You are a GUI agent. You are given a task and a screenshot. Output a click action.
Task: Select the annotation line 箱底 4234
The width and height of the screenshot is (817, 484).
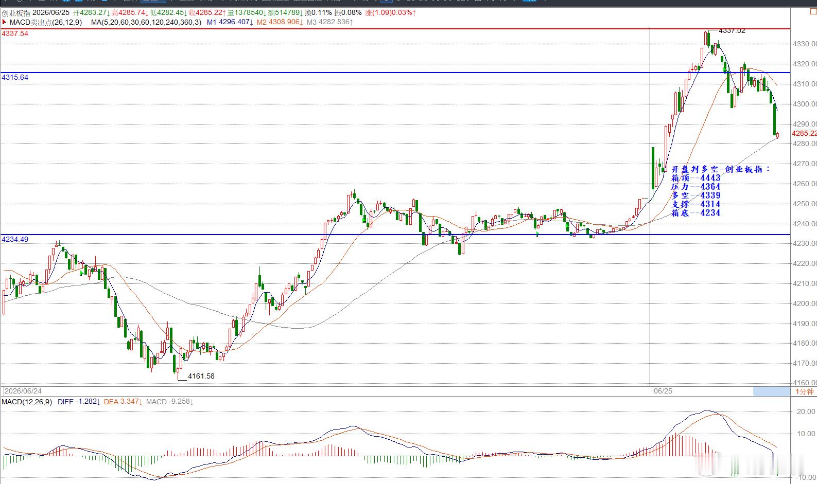pos(696,213)
